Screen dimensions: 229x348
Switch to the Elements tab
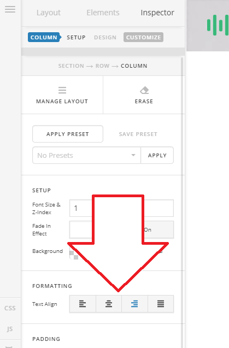coord(103,13)
